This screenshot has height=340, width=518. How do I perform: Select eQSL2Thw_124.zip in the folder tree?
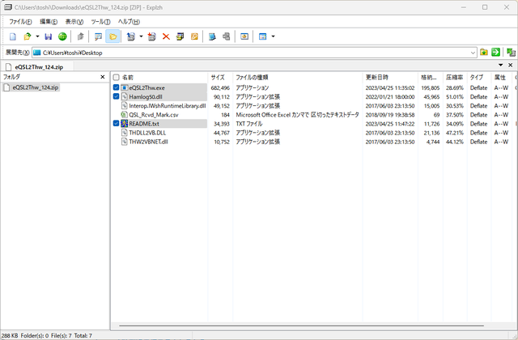[x=36, y=87]
